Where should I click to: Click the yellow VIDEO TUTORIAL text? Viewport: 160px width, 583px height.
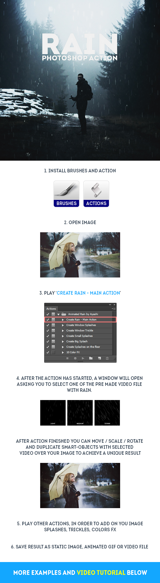click(101, 572)
